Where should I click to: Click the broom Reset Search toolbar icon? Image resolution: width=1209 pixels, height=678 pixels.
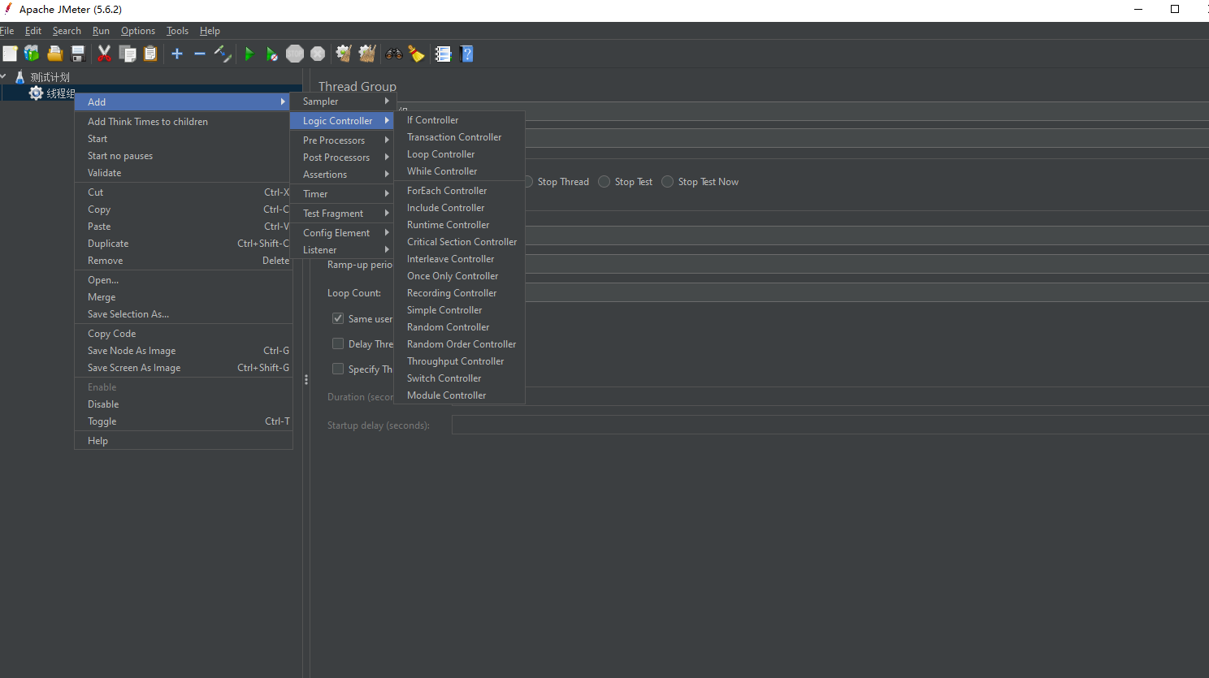coord(417,54)
